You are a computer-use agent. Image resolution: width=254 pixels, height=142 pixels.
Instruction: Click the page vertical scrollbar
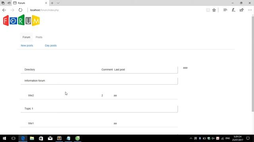coord(253,64)
